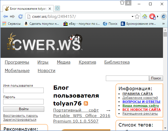Open the ПРАВИЛА САЙТА link
Screen dimensions: 168x131
coord(137,94)
